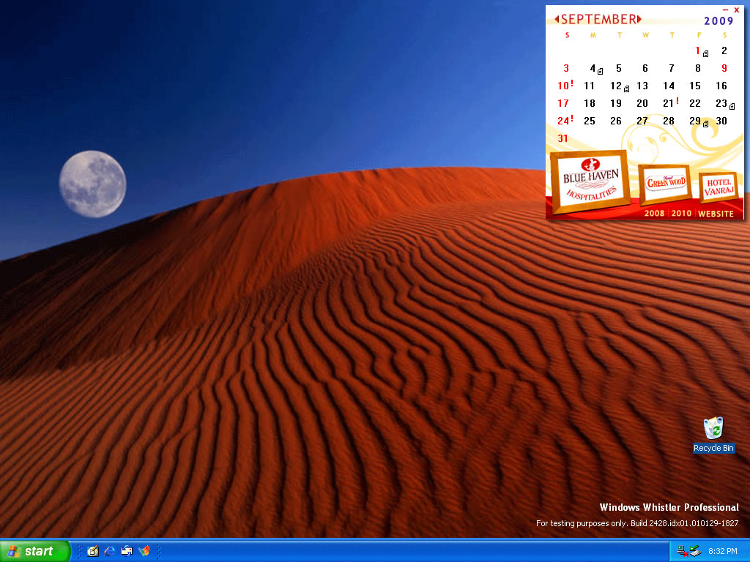Minimize the calendar widget

pos(725,10)
